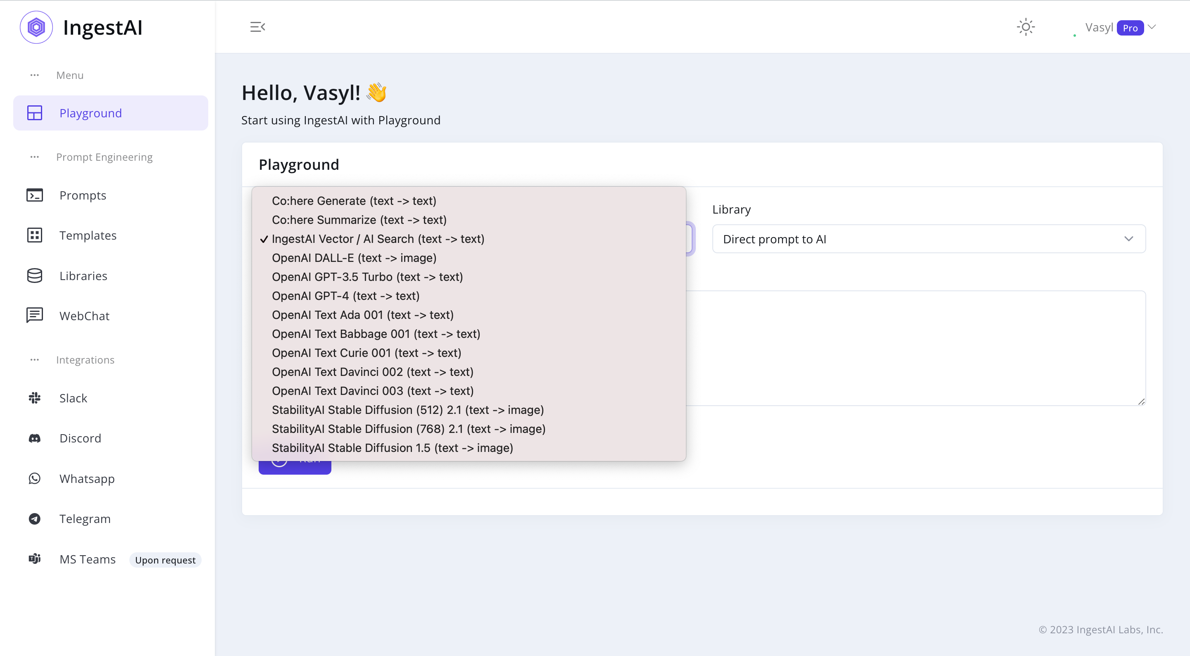Image resolution: width=1190 pixels, height=656 pixels.
Task: Open Templates section
Action: click(x=88, y=235)
